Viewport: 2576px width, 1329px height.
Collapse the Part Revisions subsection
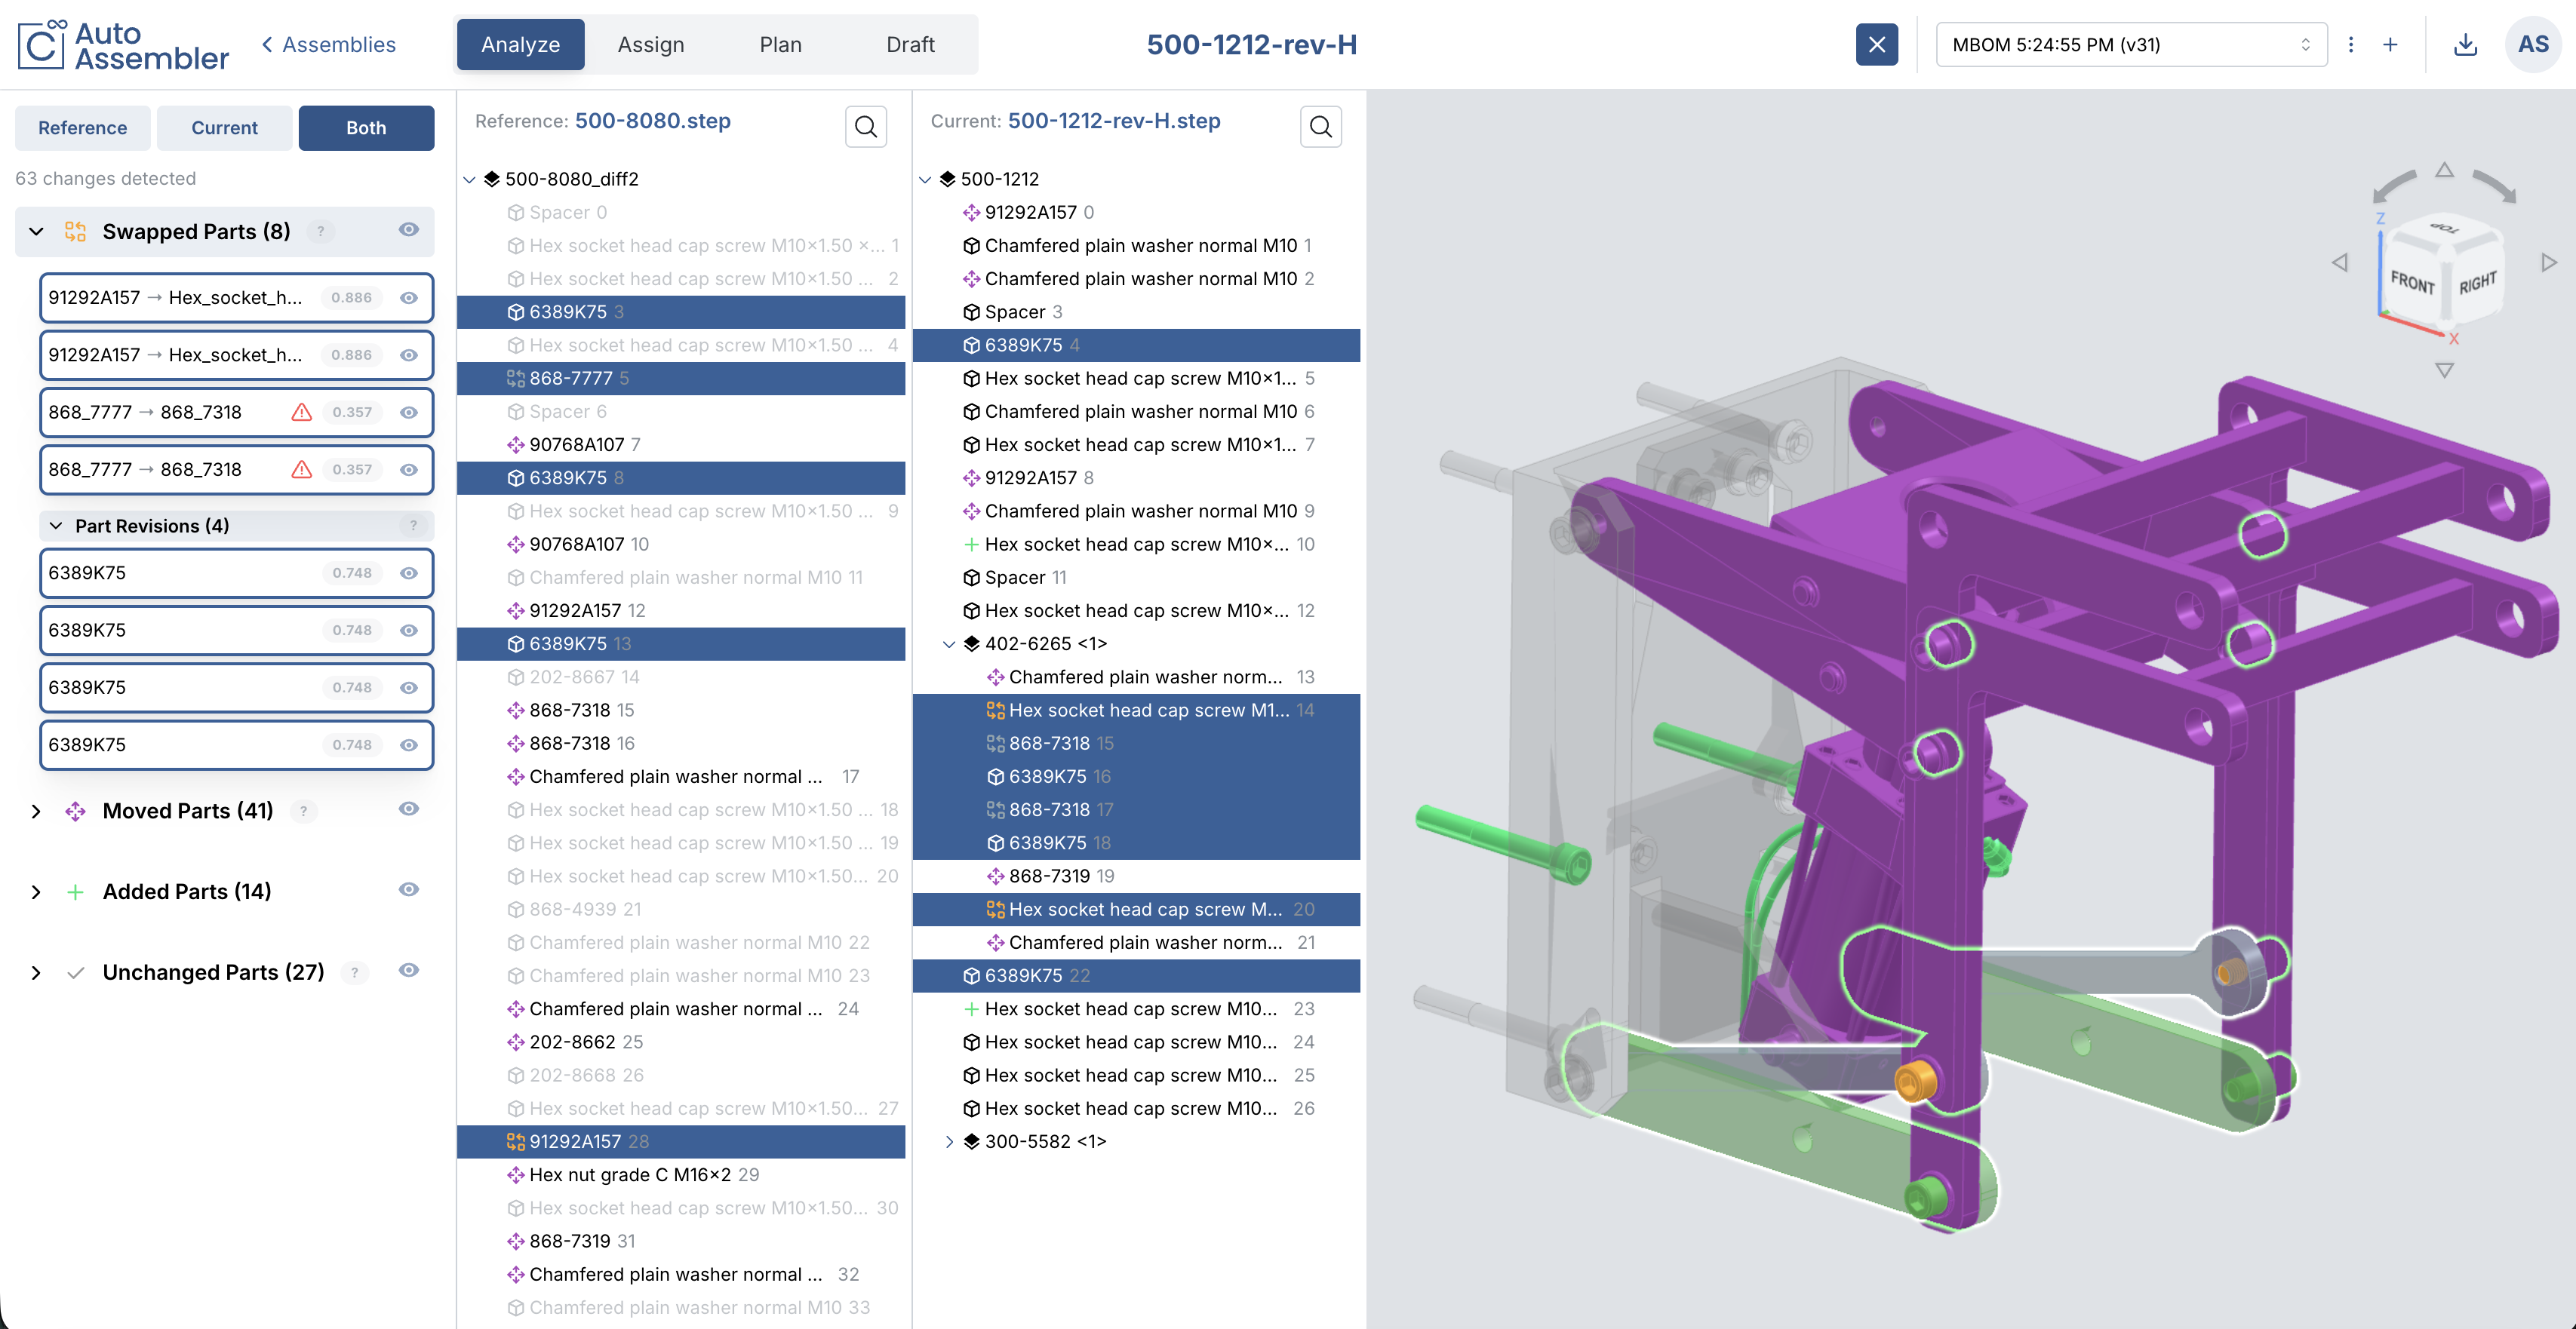coord(56,526)
